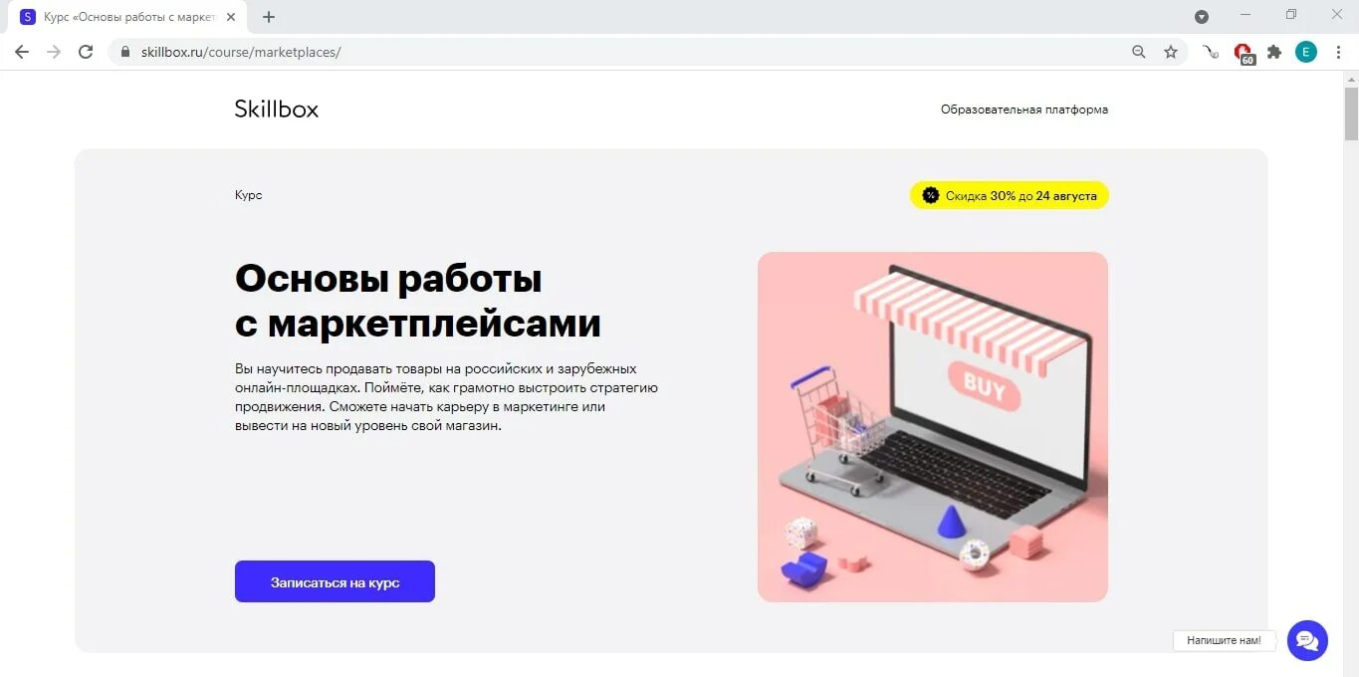Screen dimensions: 1359x677
Task: Click the Напишите нам! chat label
Action: (1224, 640)
